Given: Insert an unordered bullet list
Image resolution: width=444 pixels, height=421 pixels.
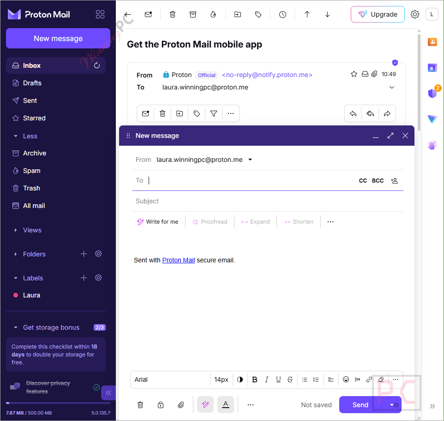Looking at the screenshot, I should (x=305, y=379).
